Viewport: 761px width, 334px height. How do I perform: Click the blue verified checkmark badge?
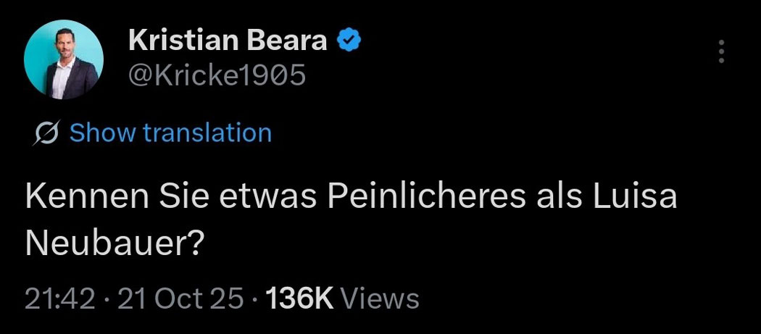(x=351, y=41)
